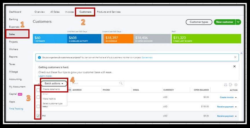Expand action arrow on the Pril row
The height and width of the screenshot is (128, 250).
click(236, 116)
